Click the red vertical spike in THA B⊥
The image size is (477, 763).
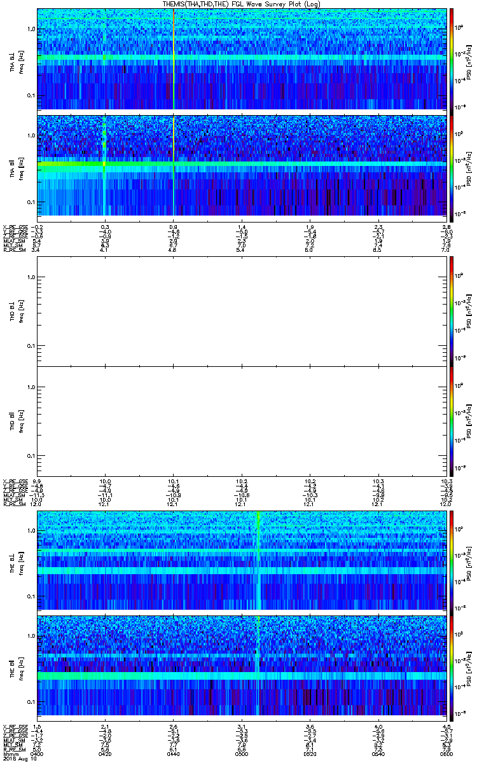click(x=173, y=59)
